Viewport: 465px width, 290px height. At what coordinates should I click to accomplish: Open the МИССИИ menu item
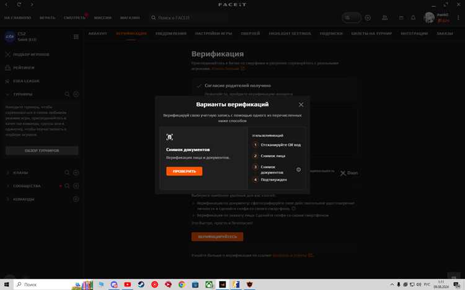click(102, 18)
